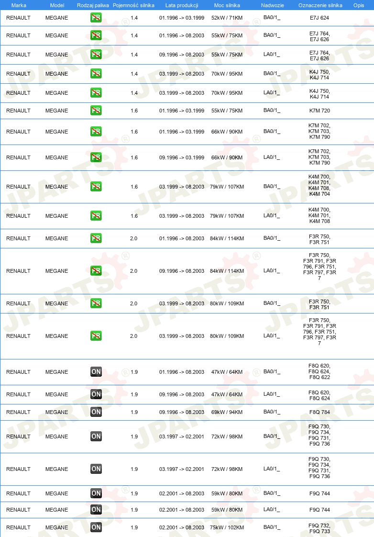This screenshot has height=537, width=374.
Task: Click the Lata produkcji column header
Action: click(x=182, y=5)
